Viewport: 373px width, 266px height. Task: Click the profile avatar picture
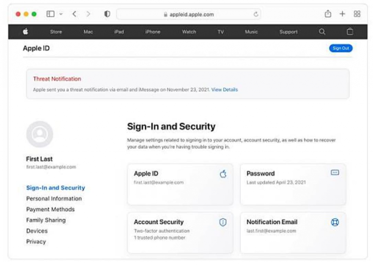click(x=40, y=134)
